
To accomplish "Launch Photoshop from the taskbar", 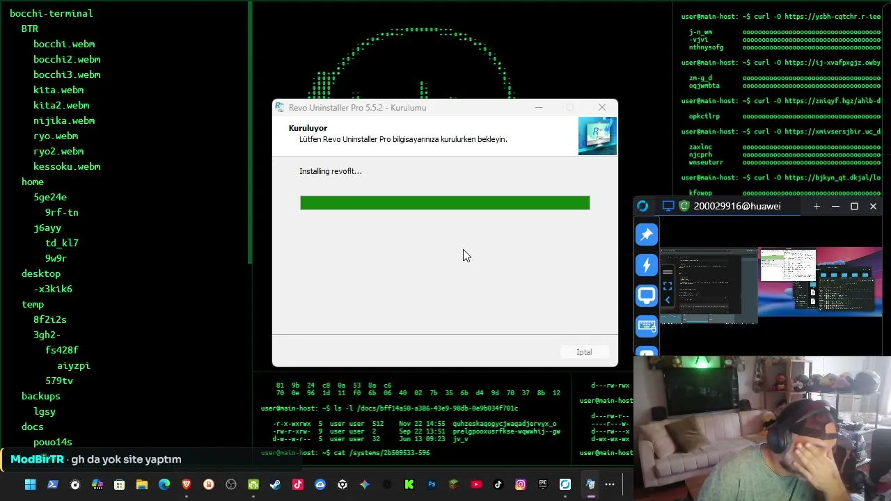I will [x=432, y=484].
